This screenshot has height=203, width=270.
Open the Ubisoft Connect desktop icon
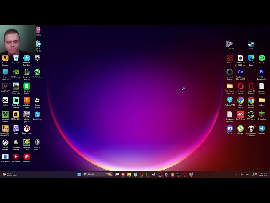pyautogui.click(x=5, y=145)
